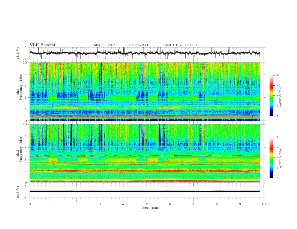Click the 'ch.1(V)' axis label

coord(18,53)
